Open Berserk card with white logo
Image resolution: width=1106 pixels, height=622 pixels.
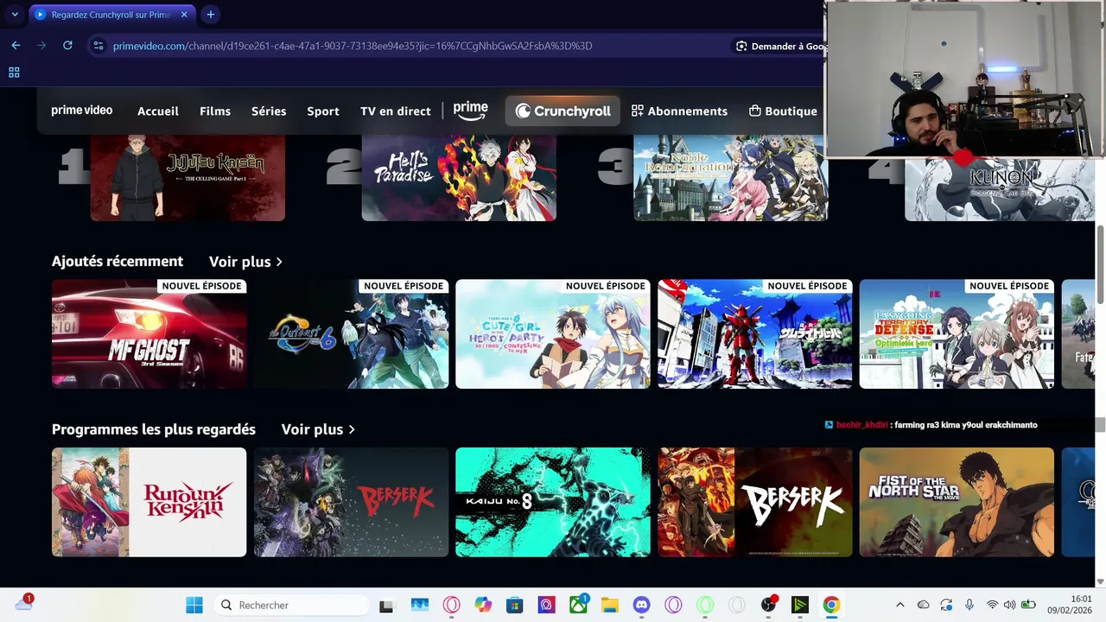click(x=755, y=502)
